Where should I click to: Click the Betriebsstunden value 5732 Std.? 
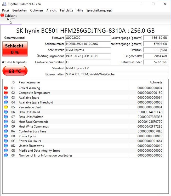tap(156, 62)
